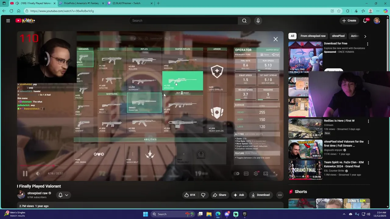Image resolution: width=390 pixels, height=219 pixels.
Task: Click the browser address bar URL
Action: (62, 11)
